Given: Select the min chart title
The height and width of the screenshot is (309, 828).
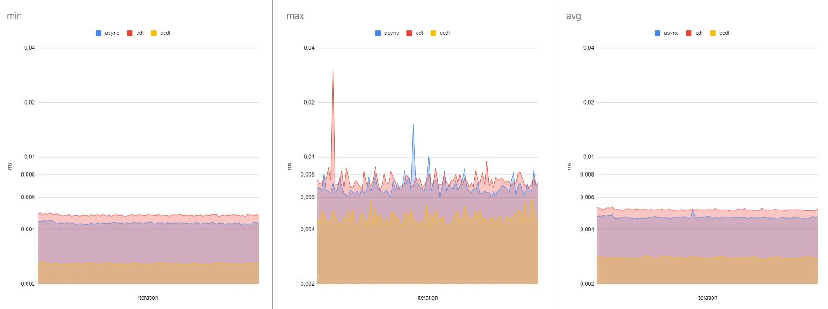Looking at the screenshot, I should click(14, 16).
